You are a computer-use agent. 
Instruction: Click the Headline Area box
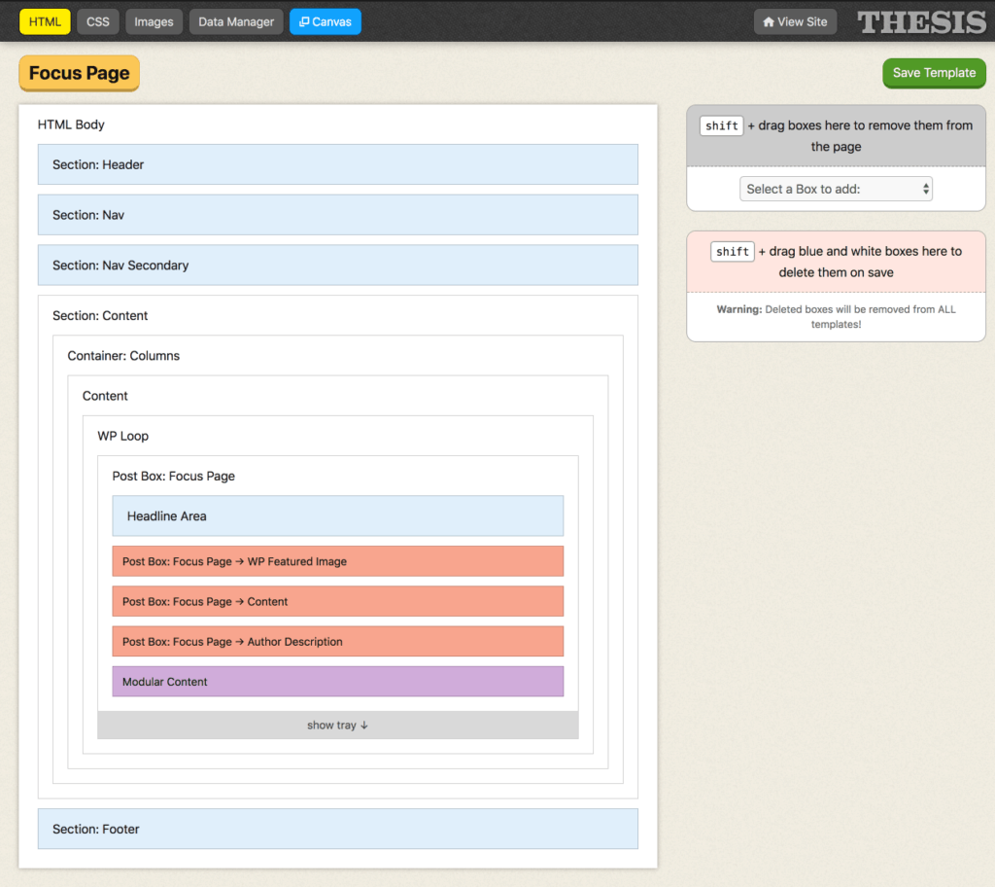pyautogui.click(x=337, y=515)
